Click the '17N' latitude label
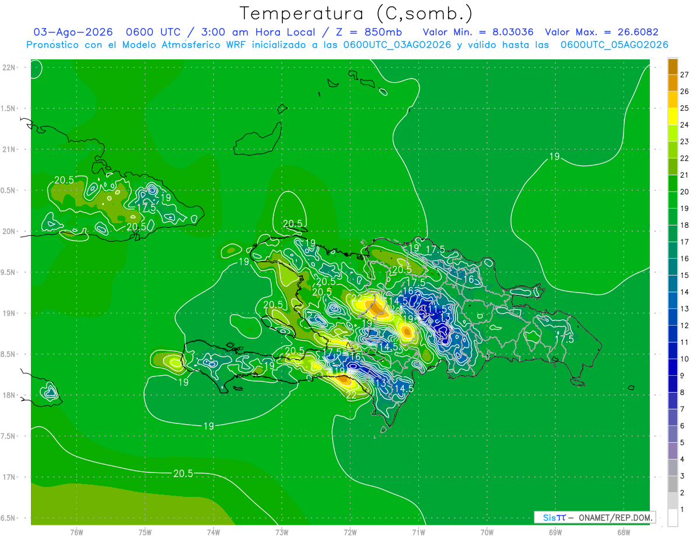 click(x=9, y=477)
